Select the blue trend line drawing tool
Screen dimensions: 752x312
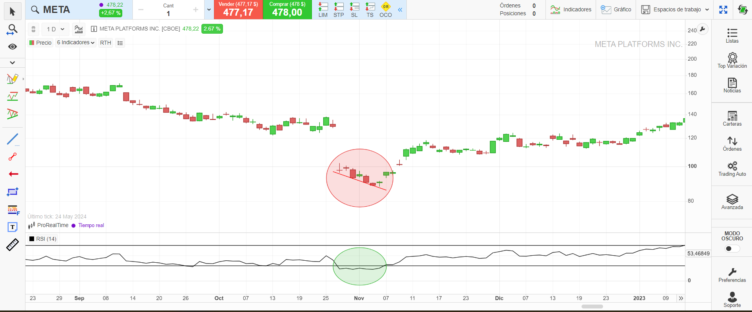click(13, 139)
